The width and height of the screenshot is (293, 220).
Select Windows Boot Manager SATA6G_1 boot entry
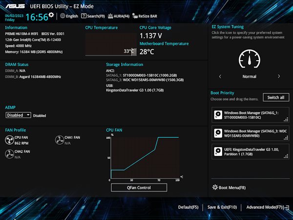point(250,115)
